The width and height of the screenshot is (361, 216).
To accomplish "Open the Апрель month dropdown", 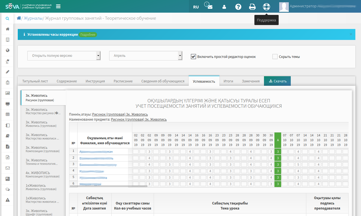I will point(146,56).
